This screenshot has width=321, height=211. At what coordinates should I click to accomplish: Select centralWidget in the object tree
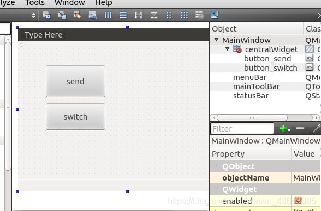271,49
